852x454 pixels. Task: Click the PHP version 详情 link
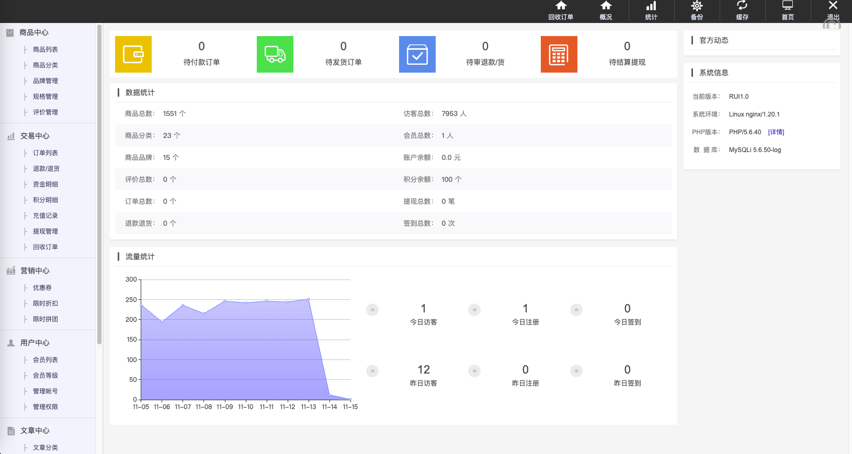(776, 132)
